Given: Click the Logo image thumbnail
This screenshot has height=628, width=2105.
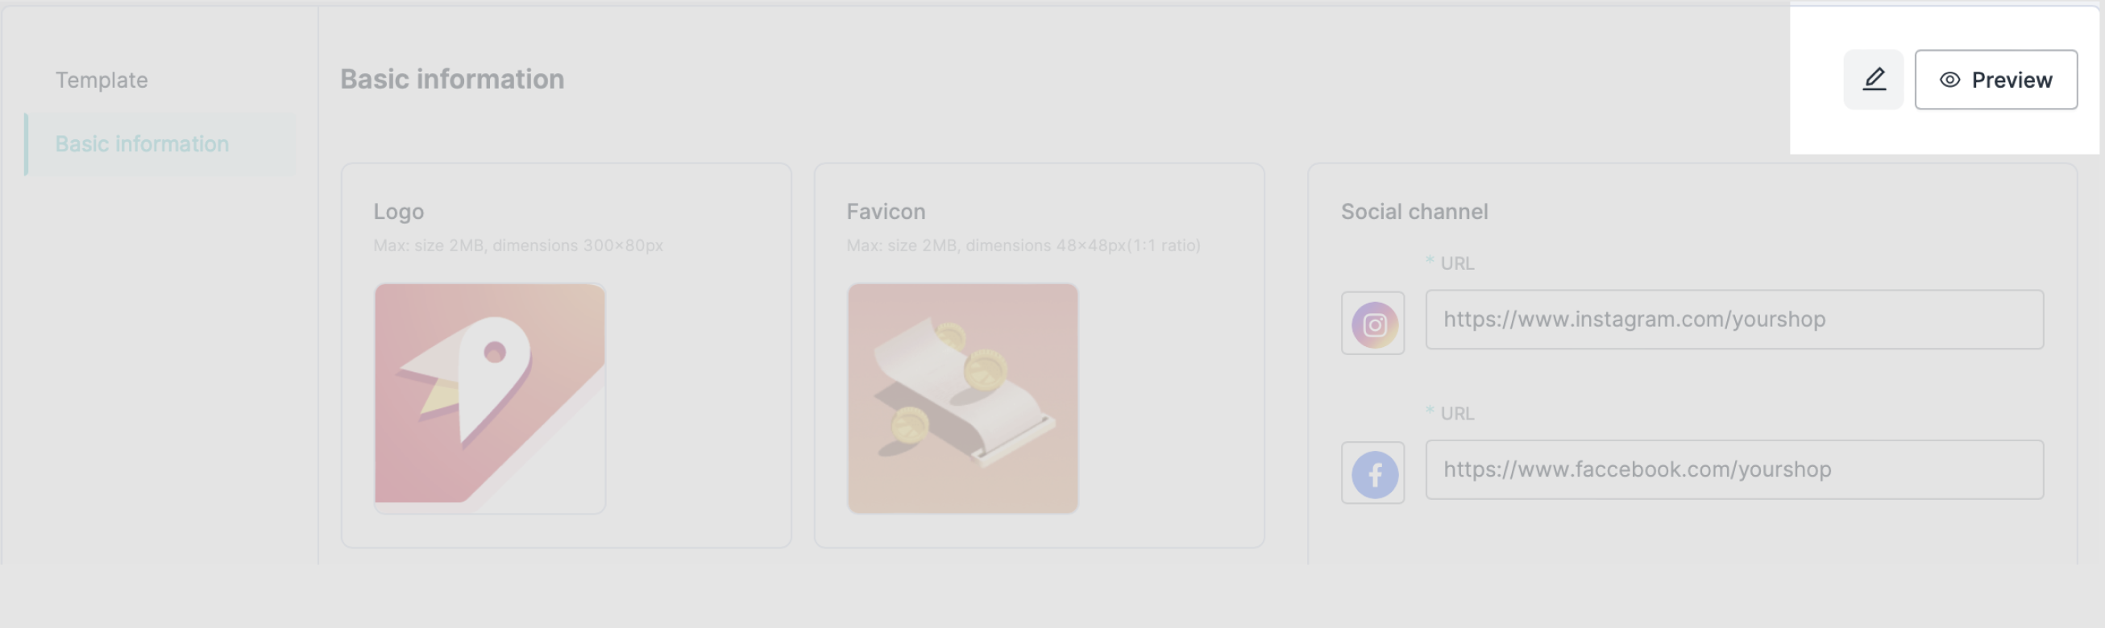Looking at the screenshot, I should coord(489,398).
